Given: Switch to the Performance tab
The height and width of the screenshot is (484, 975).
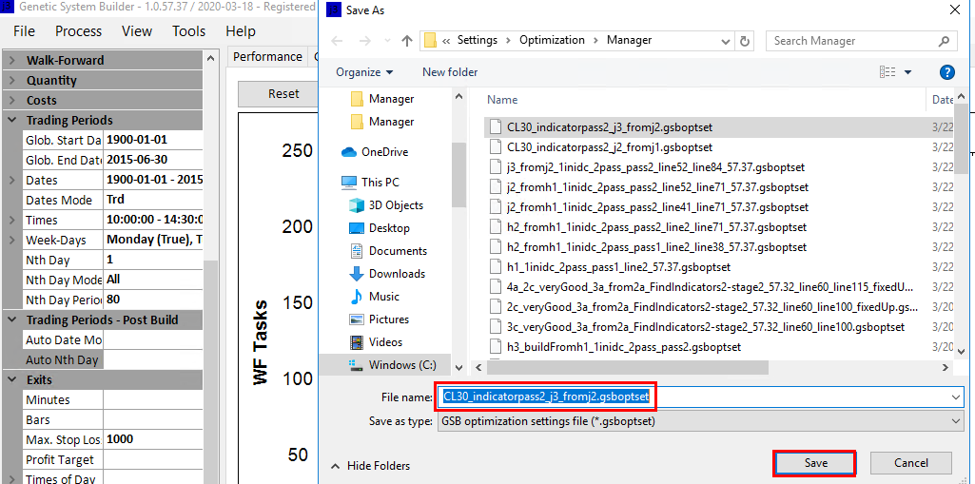Looking at the screenshot, I should click(x=267, y=57).
